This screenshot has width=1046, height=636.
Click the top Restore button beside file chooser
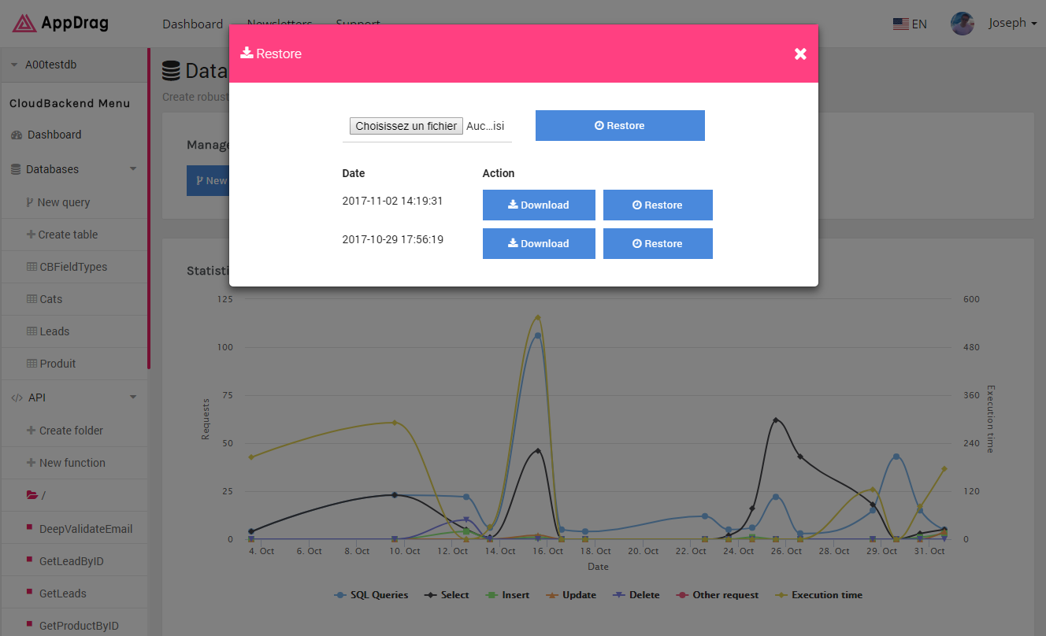pyautogui.click(x=620, y=126)
